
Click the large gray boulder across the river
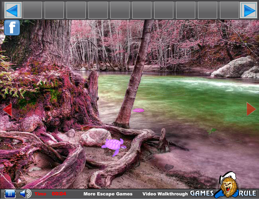tap(233, 67)
